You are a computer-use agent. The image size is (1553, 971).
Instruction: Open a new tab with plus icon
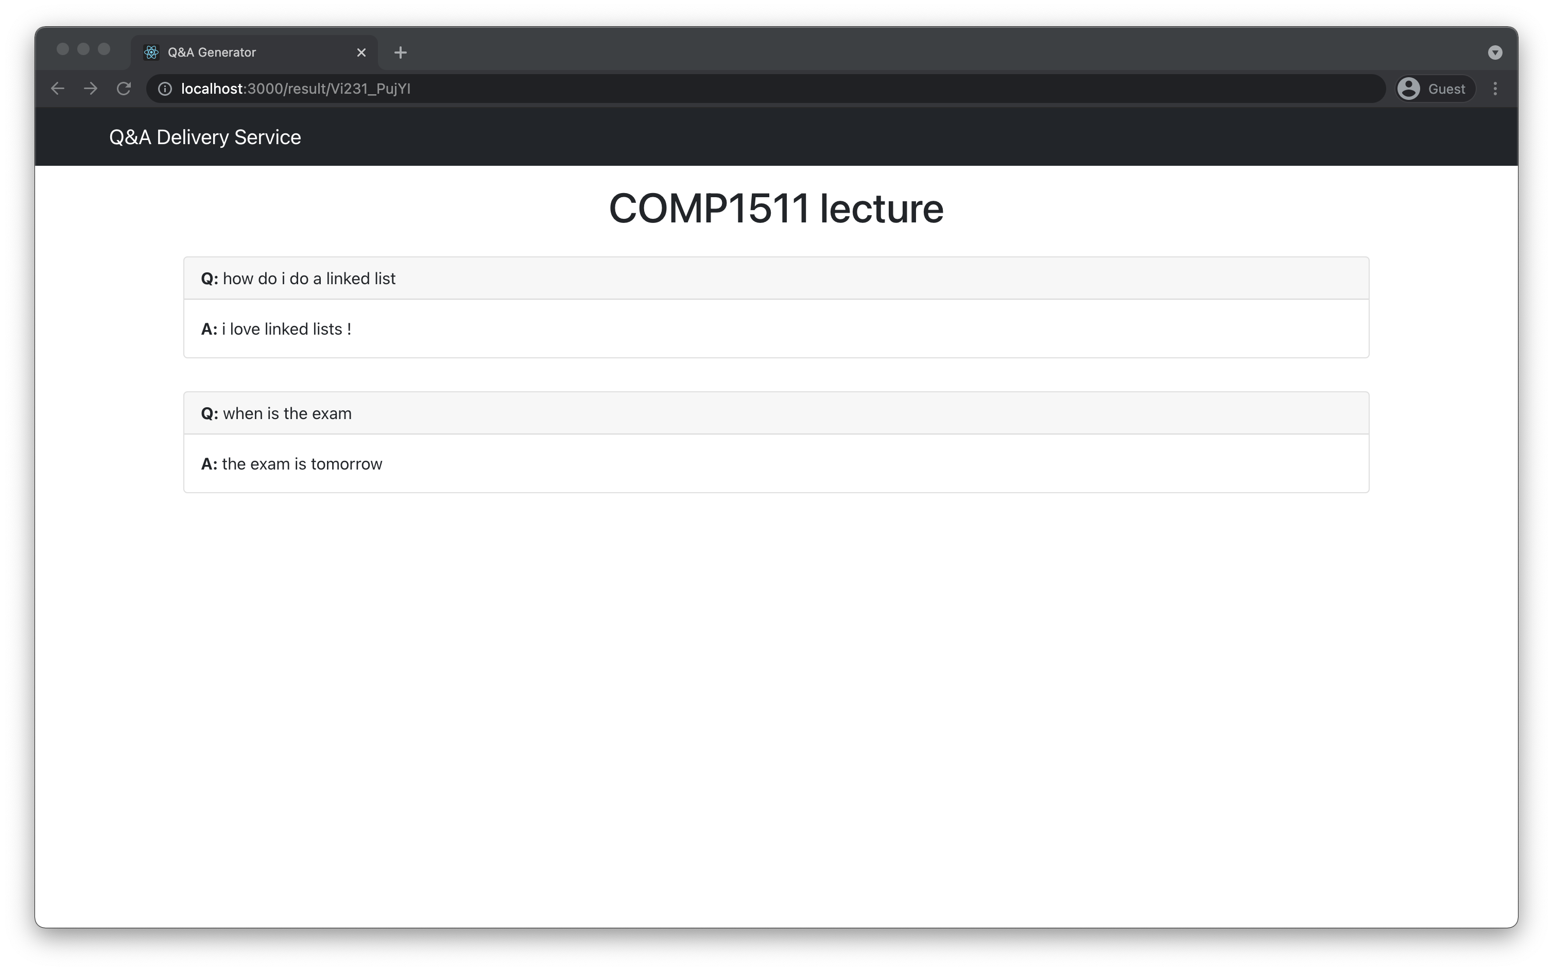401,53
